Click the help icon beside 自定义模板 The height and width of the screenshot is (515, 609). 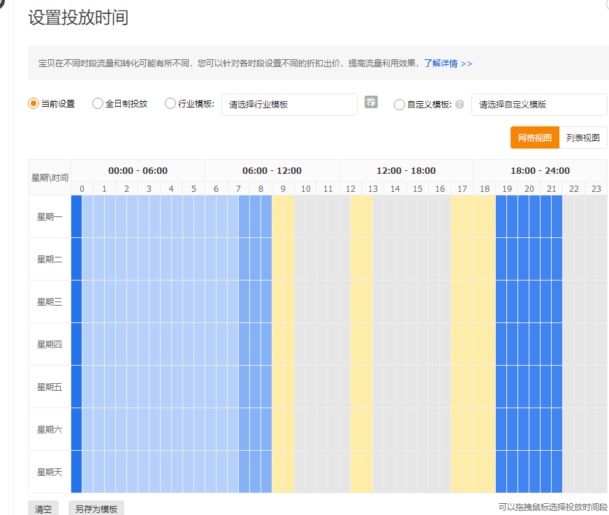tap(460, 105)
